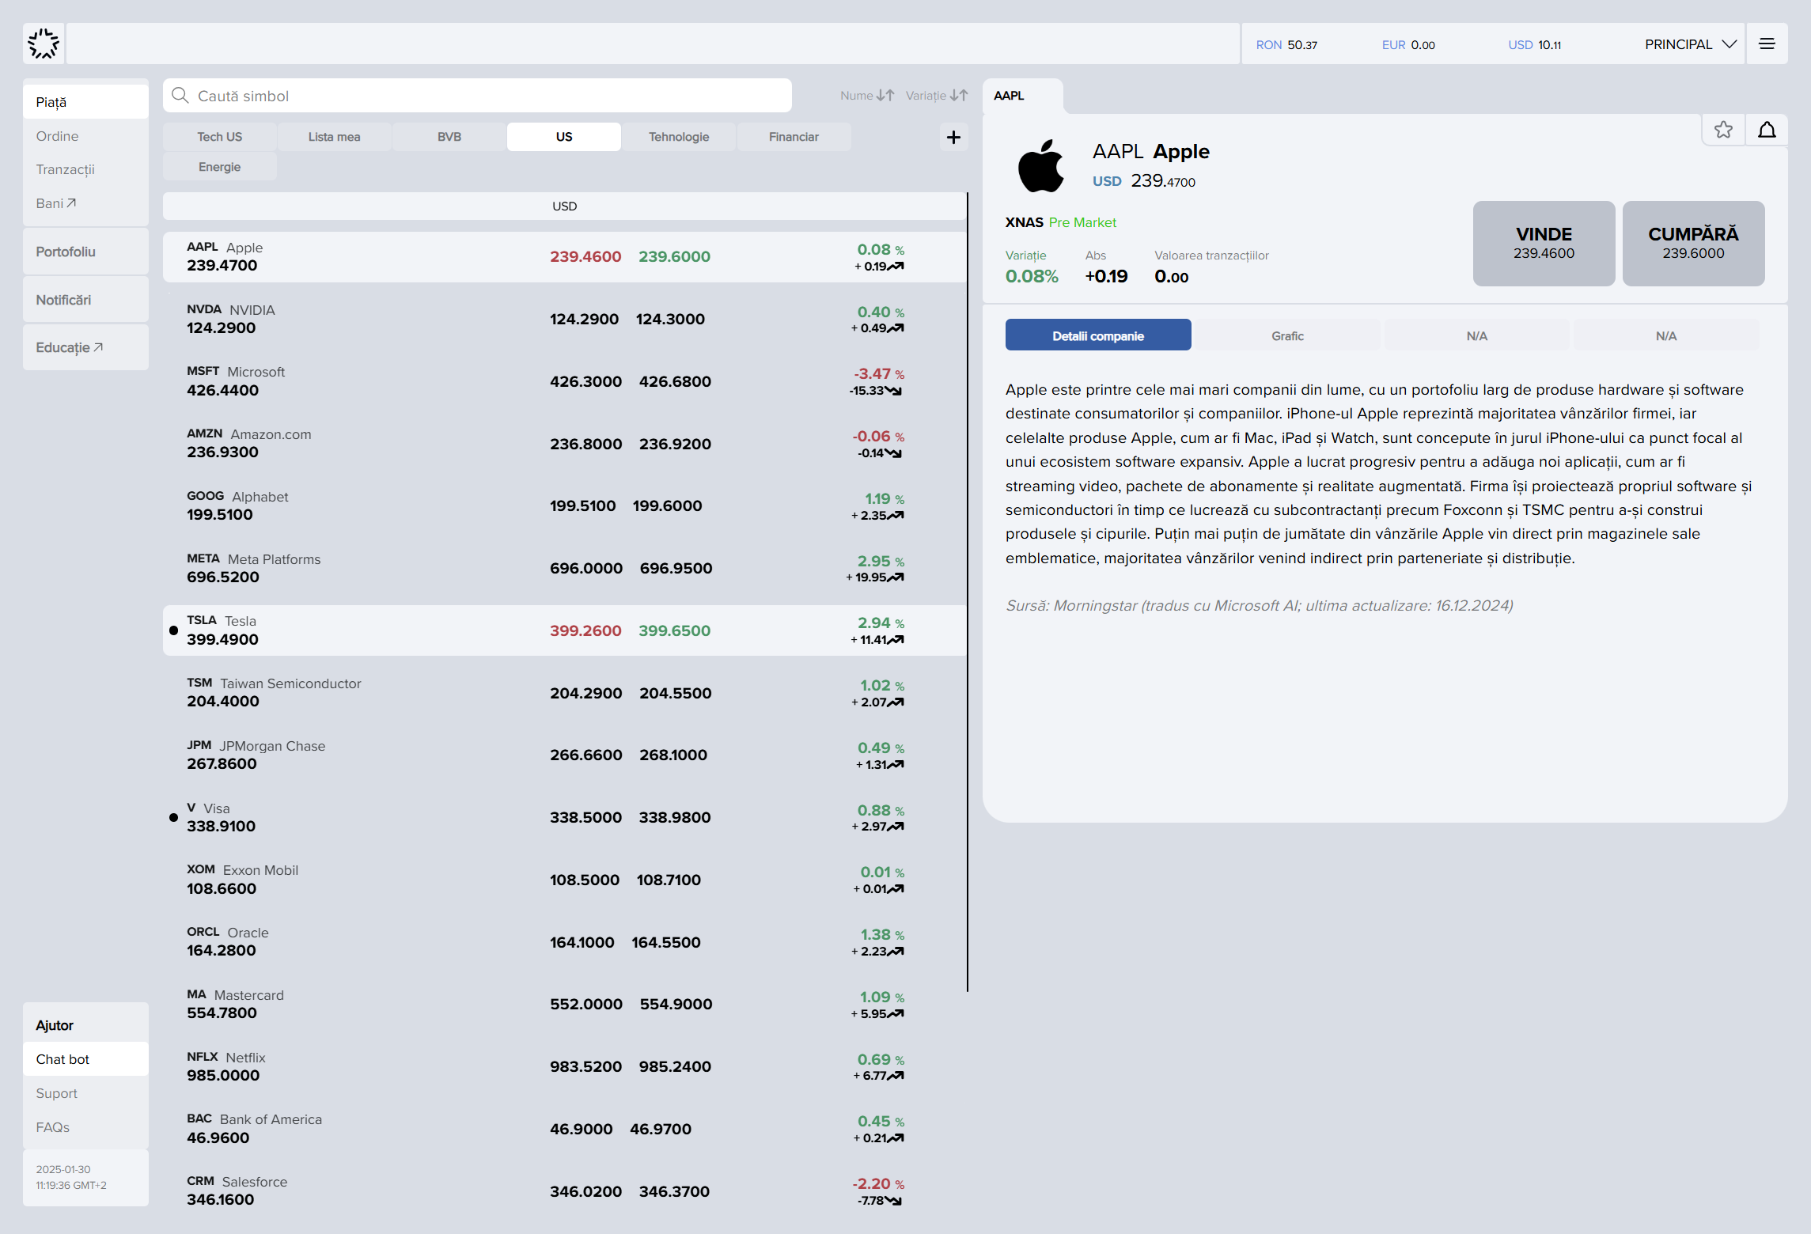
Task: Sort the list by Nume
Action: (867, 96)
